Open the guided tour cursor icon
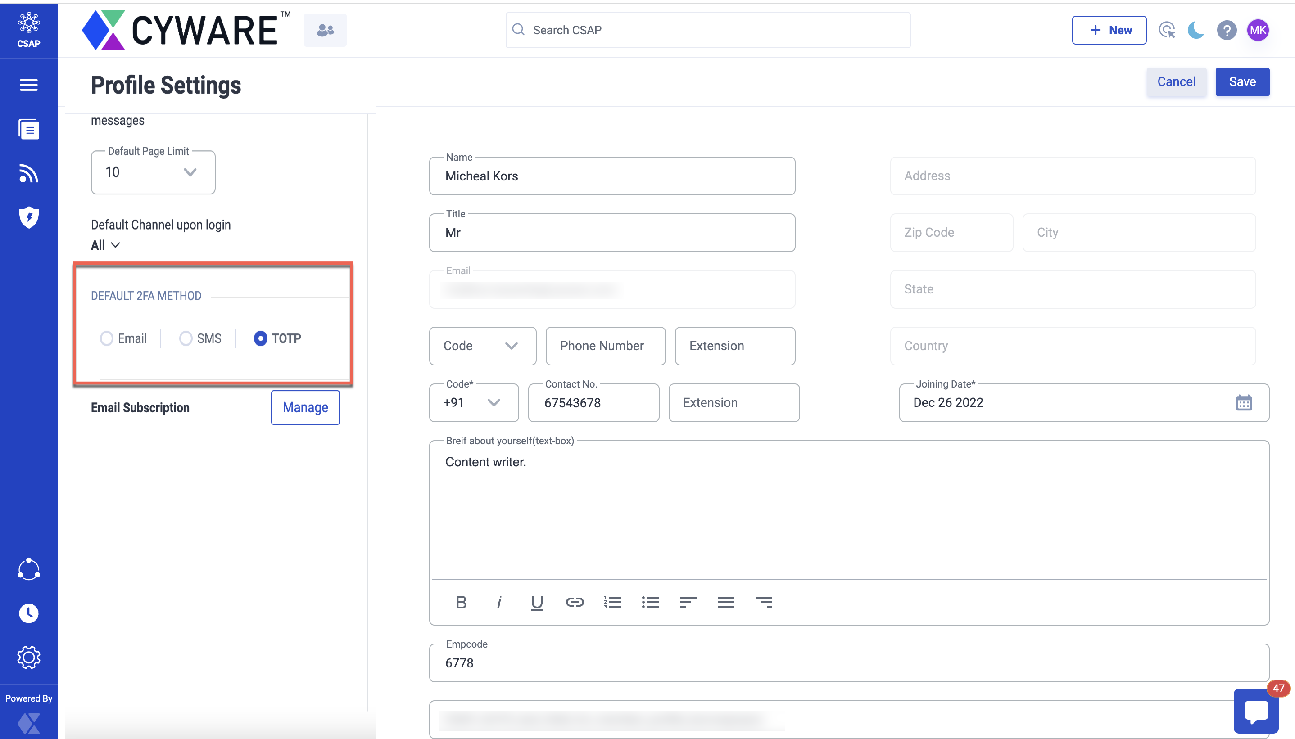This screenshot has width=1295, height=739. [1167, 30]
